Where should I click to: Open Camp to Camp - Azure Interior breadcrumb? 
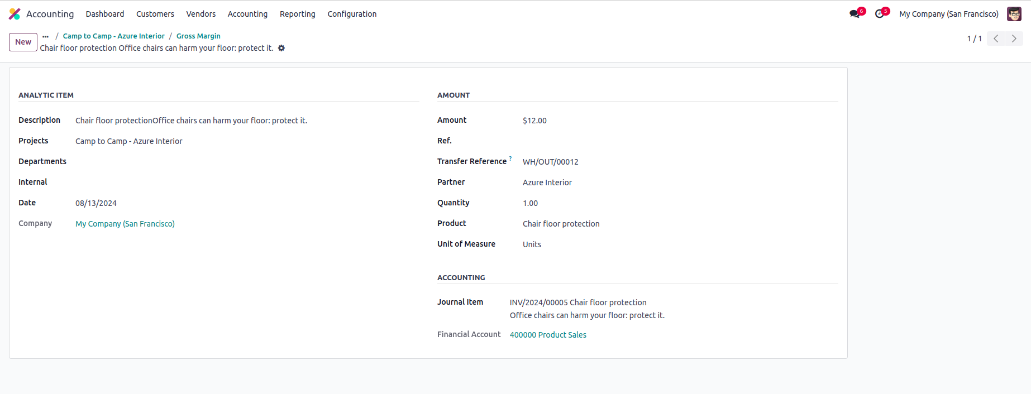113,36
